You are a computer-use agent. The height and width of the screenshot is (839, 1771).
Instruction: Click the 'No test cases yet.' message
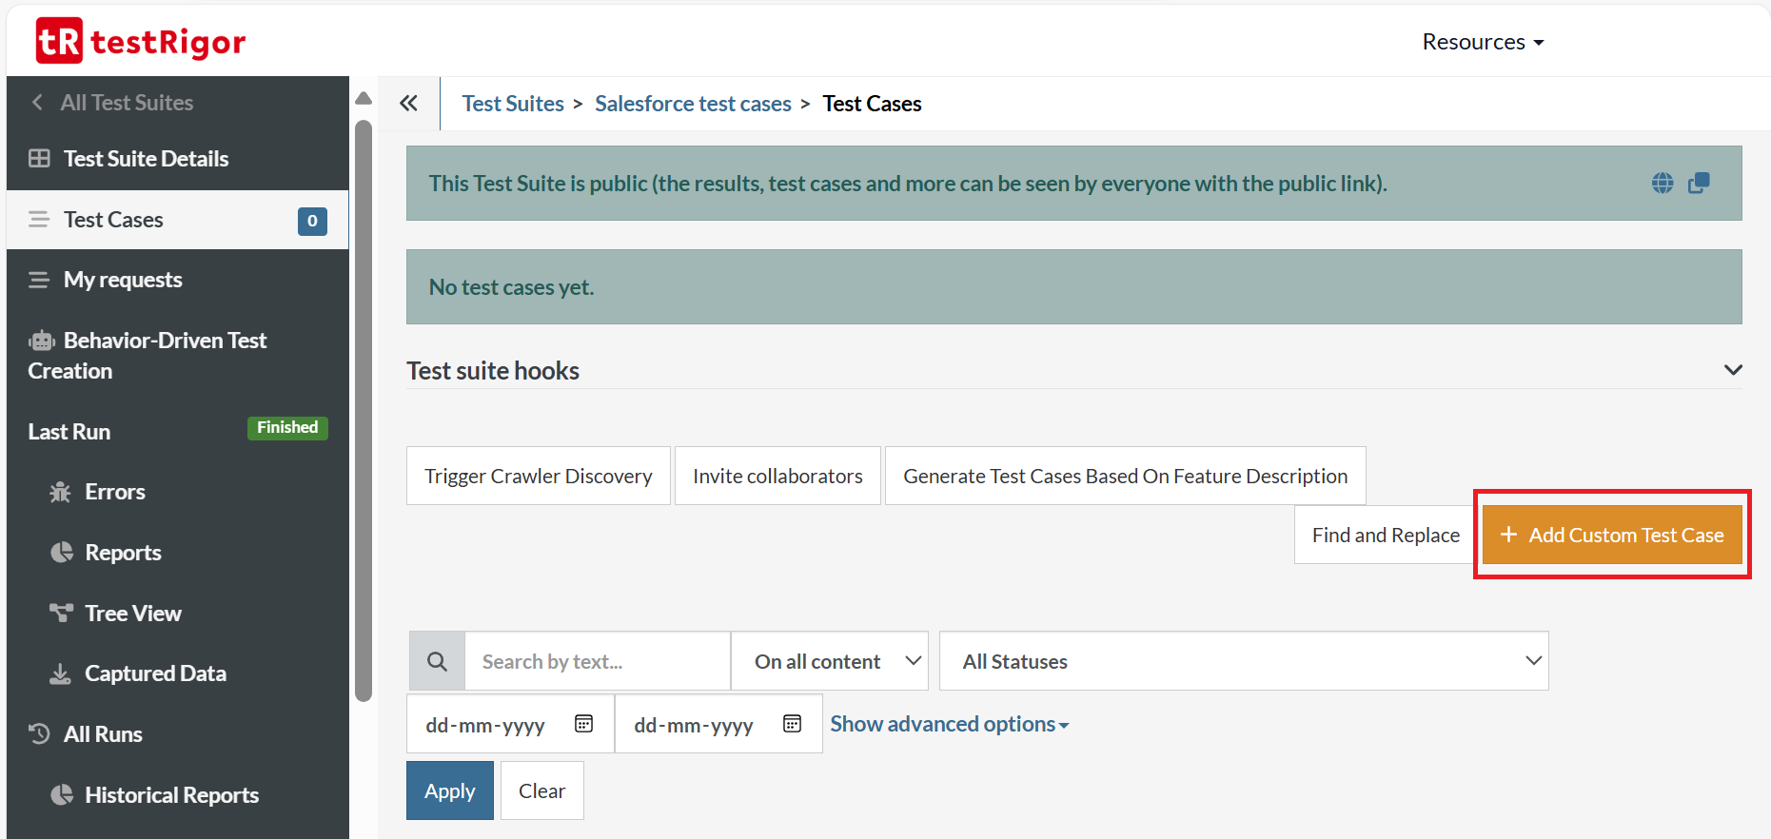pyautogui.click(x=511, y=287)
